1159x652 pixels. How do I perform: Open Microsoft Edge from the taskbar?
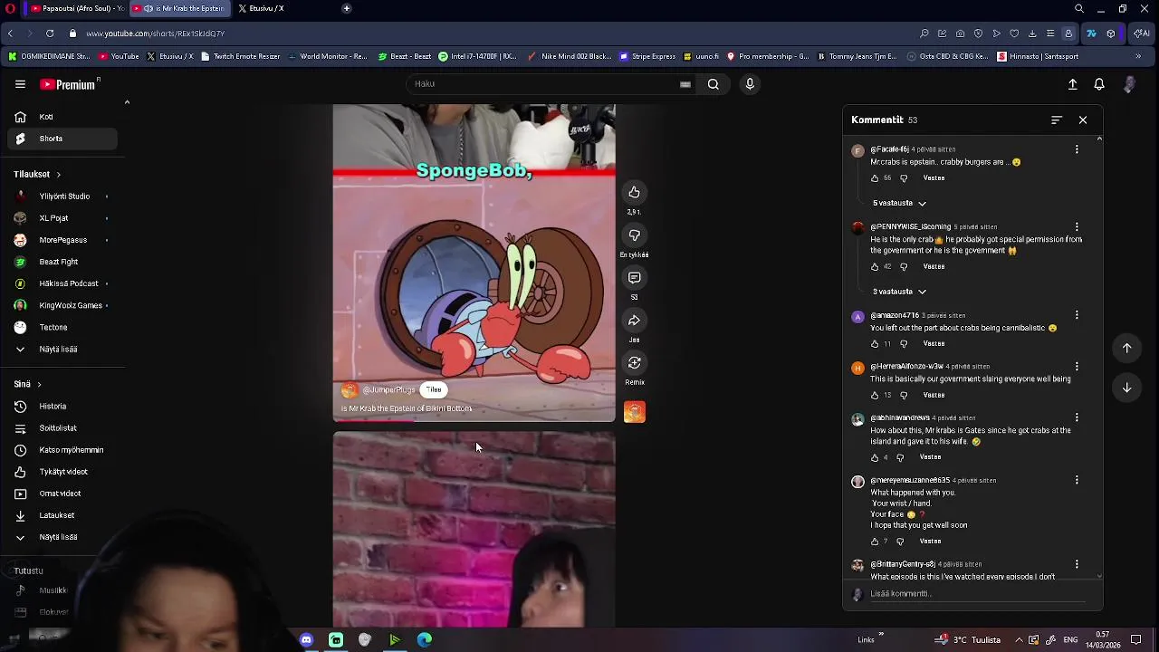pyautogui.click(x=424, y=640)
